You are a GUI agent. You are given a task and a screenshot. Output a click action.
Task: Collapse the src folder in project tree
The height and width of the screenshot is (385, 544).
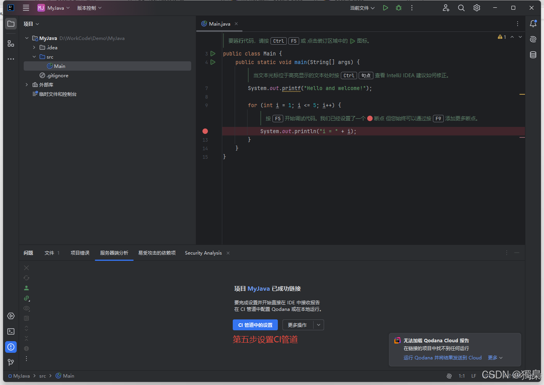(x=34, y=56)
